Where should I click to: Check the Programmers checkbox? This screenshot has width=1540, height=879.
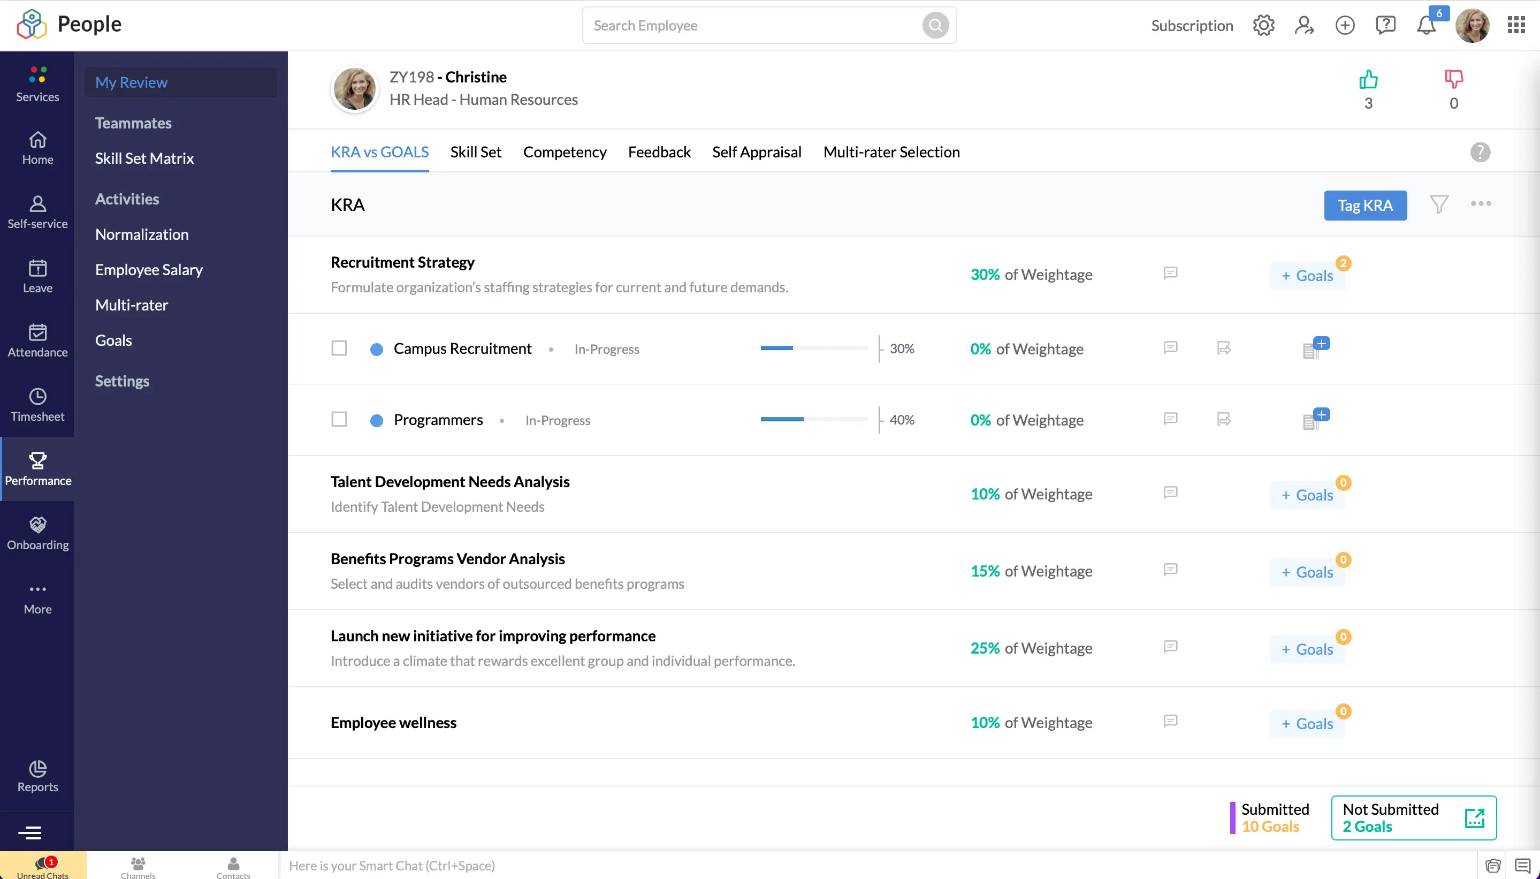coord(339,419)
